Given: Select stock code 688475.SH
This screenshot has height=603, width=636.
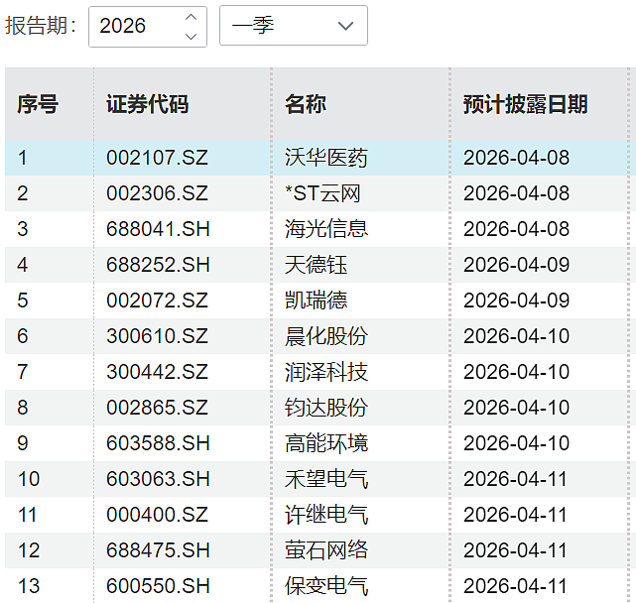Looking at the screenshot, I should click(x=158, y=549).
